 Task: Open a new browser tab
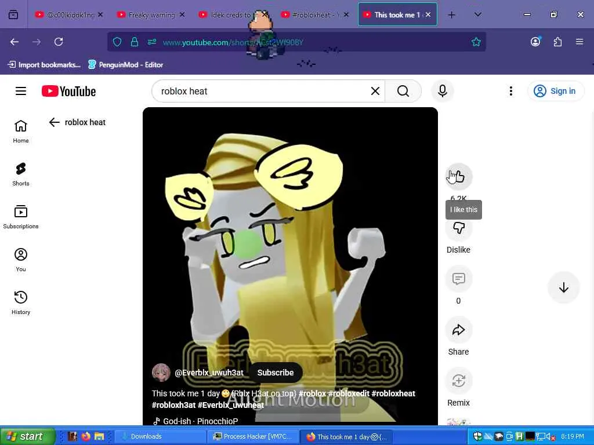(451, 14)
